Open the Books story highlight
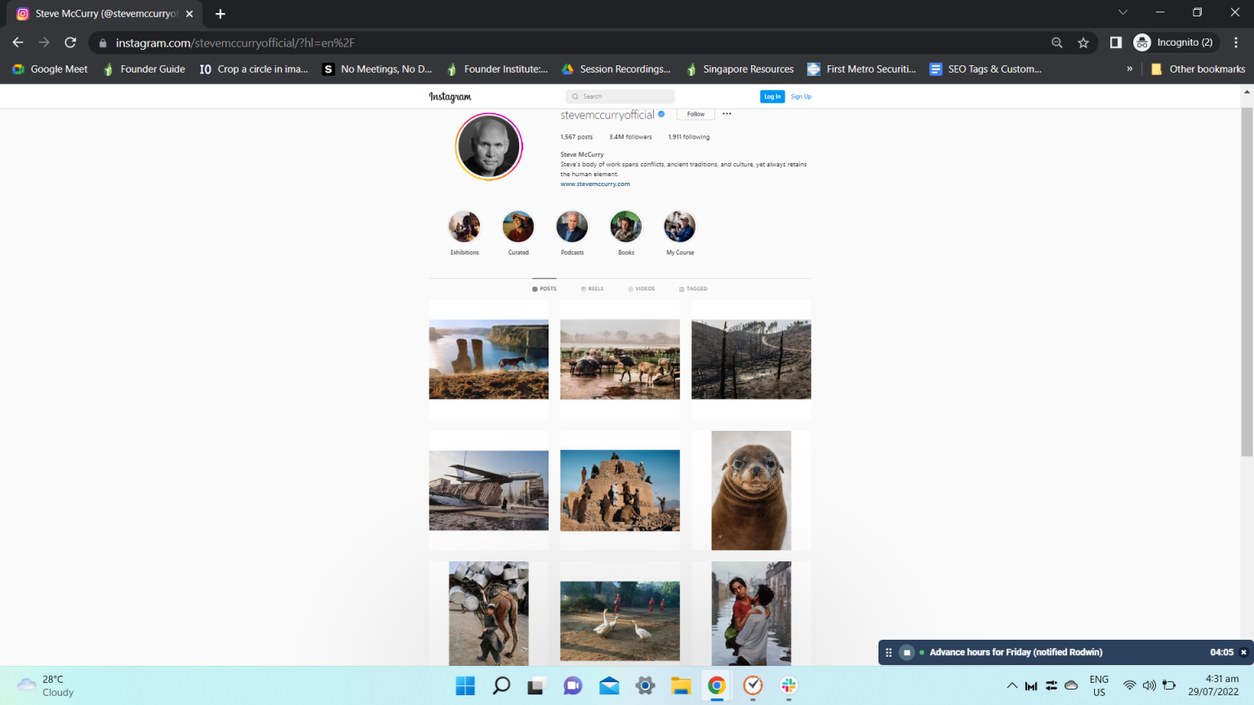 (x=626, y=227)
